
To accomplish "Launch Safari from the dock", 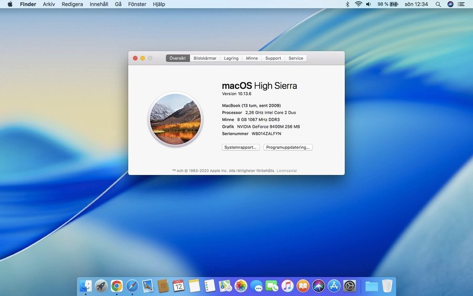I will coord(132,286).
